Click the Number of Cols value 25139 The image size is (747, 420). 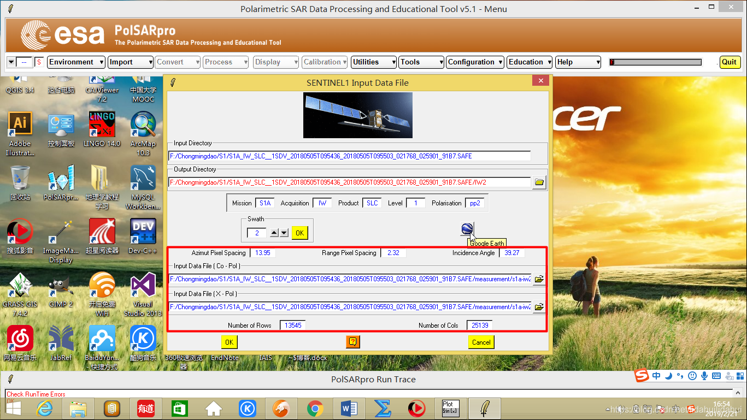click(480, 325)
